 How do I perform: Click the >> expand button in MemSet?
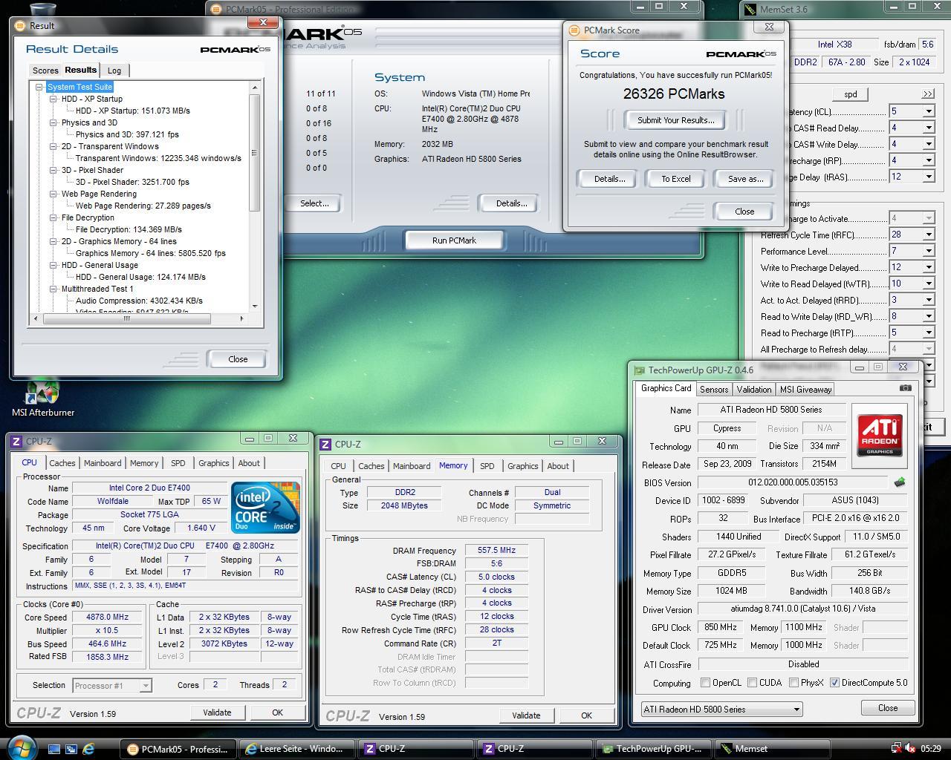pos(927,94)
